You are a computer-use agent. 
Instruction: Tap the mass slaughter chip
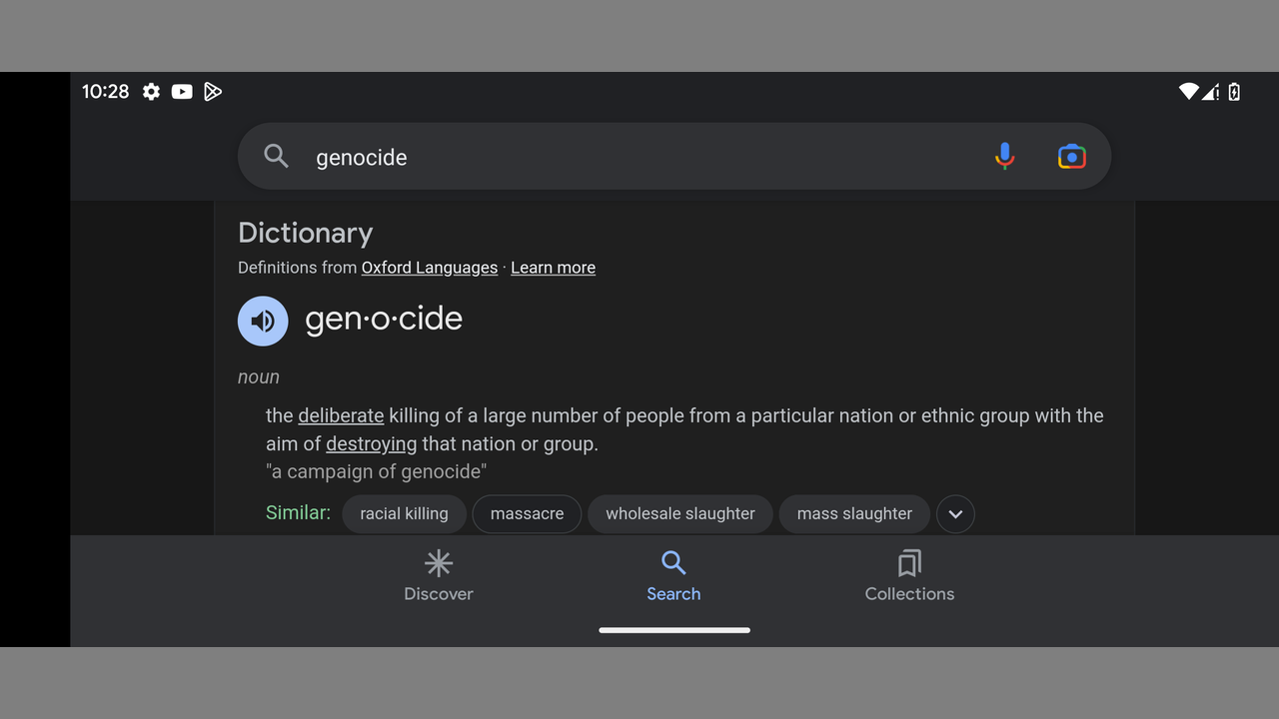click(x=854, y=514)
